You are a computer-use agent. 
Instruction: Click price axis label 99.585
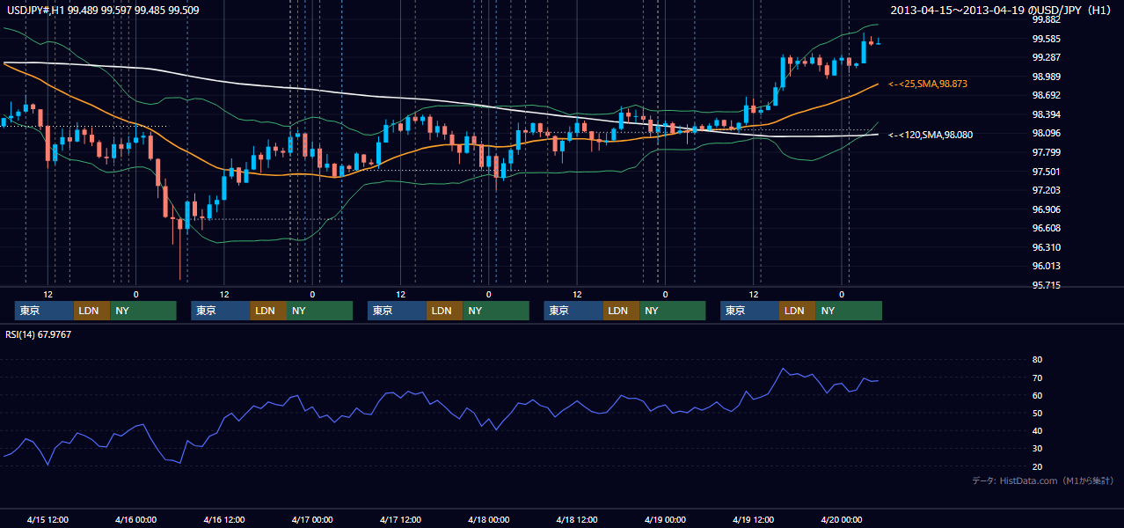coord(1046,39)
